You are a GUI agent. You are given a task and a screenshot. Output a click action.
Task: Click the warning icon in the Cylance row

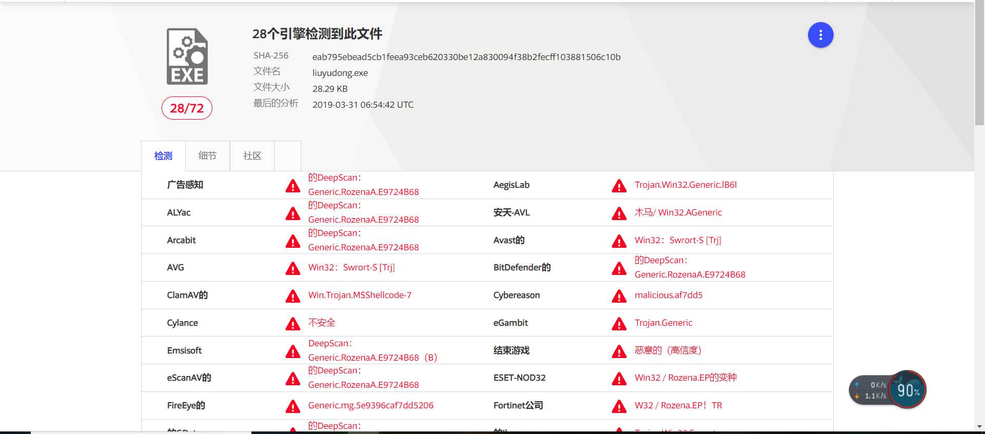point(293,324)
